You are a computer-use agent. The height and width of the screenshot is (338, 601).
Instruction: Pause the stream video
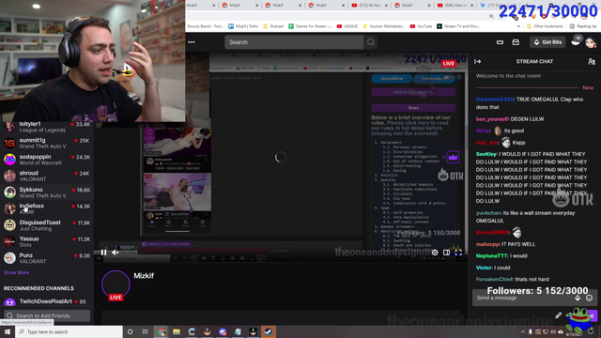click(x=103, y=253)
